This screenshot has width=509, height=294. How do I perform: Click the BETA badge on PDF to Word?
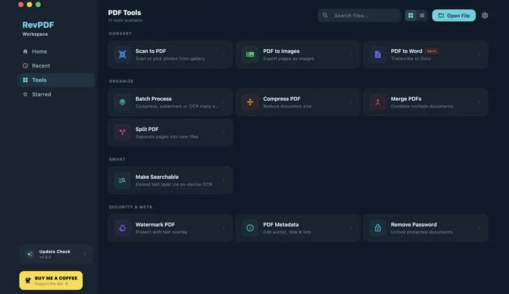432,51
